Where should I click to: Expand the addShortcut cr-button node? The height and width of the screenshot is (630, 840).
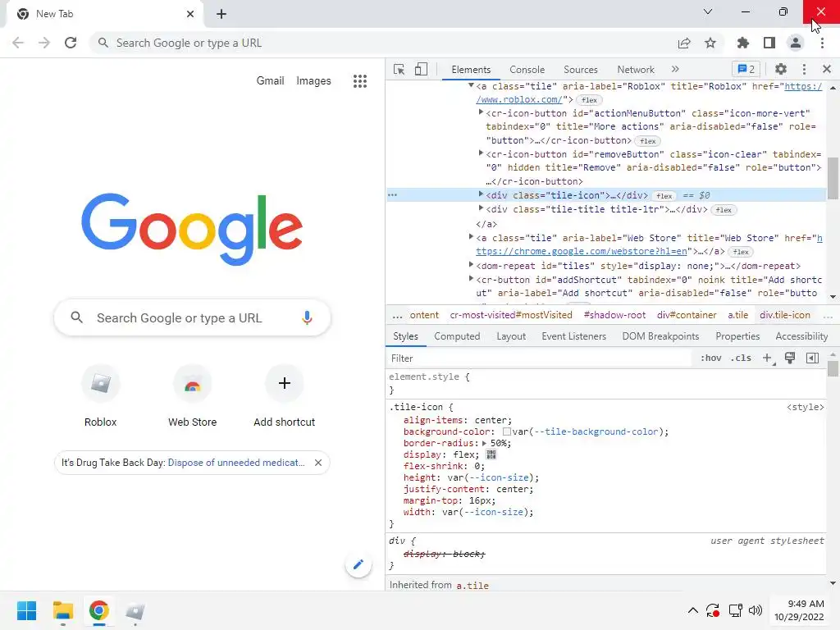coord(471,279)
